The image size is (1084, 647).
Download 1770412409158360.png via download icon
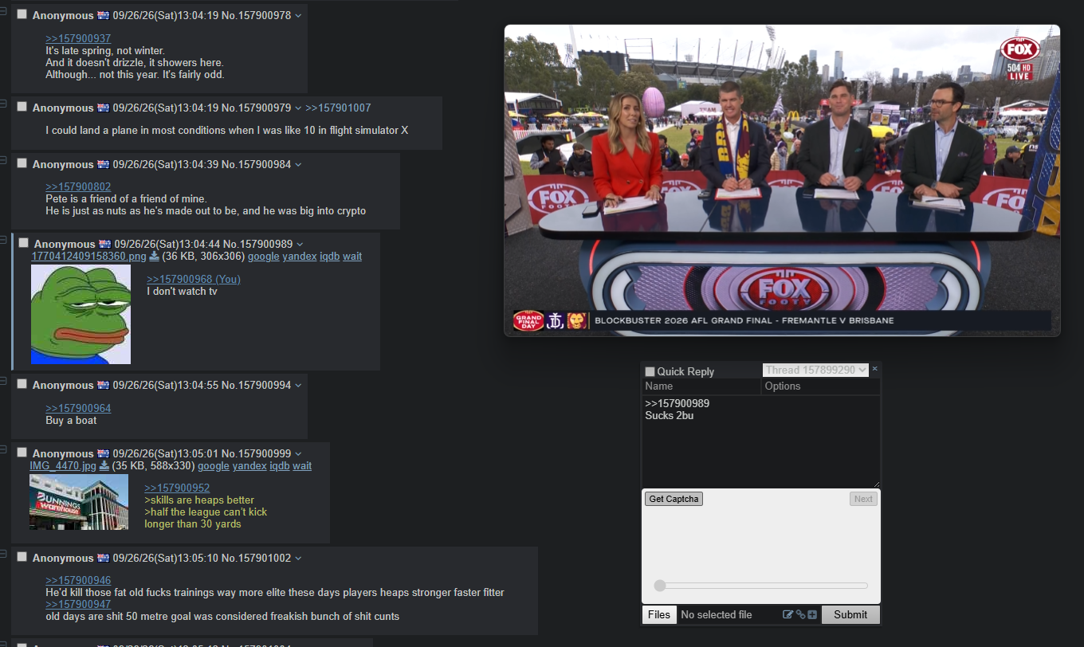coord(155,257)
